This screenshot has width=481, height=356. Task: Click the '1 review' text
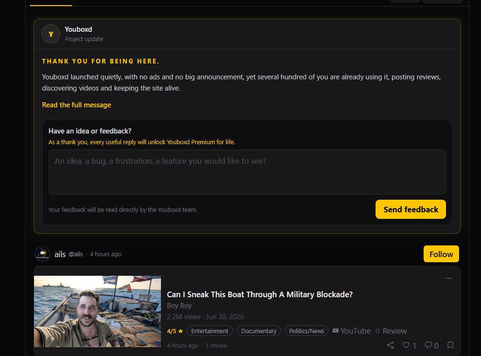[x=216, y=346]
